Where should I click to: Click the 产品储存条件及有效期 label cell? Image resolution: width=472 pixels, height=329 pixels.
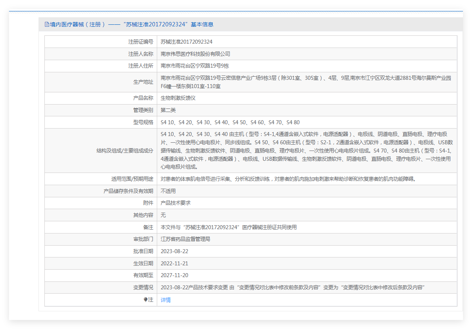(x=101, y=191)
